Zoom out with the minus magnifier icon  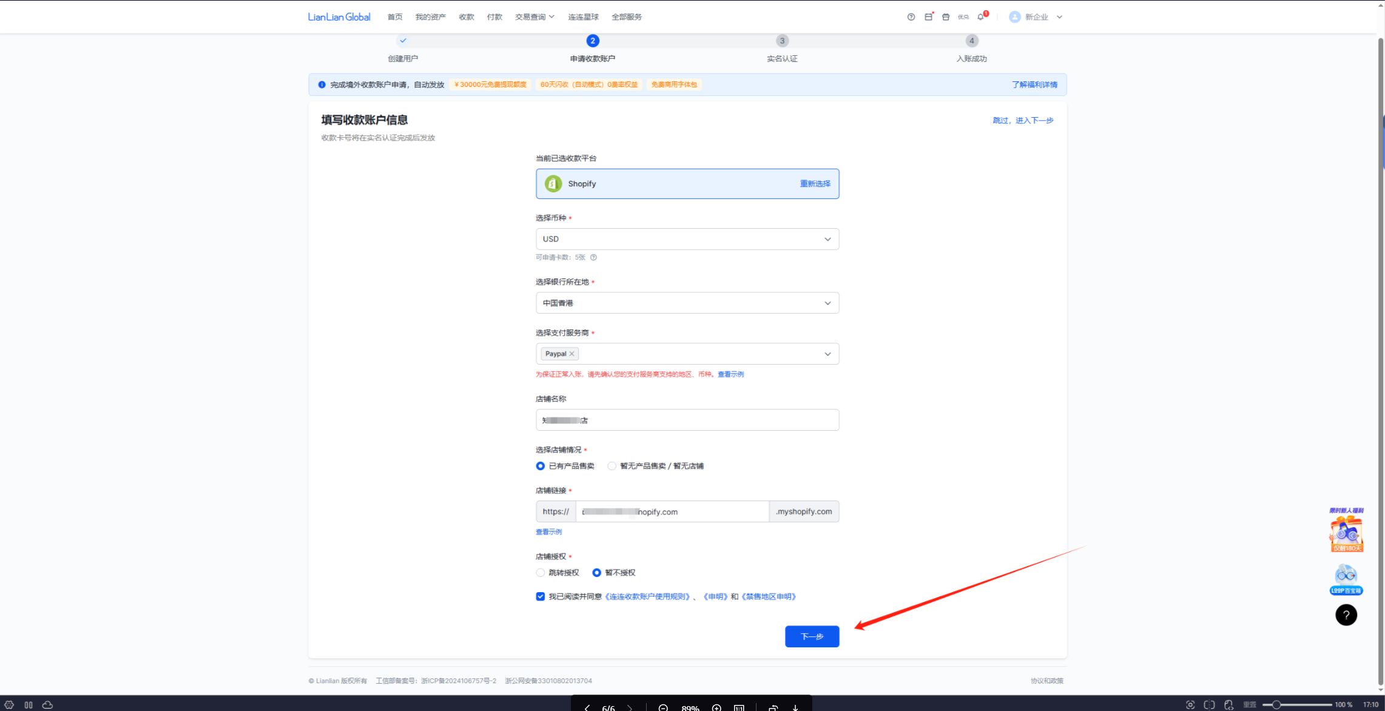point(663,707)
